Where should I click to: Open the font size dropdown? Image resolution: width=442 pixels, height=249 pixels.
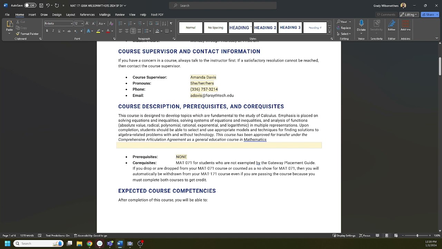(82, 24)
